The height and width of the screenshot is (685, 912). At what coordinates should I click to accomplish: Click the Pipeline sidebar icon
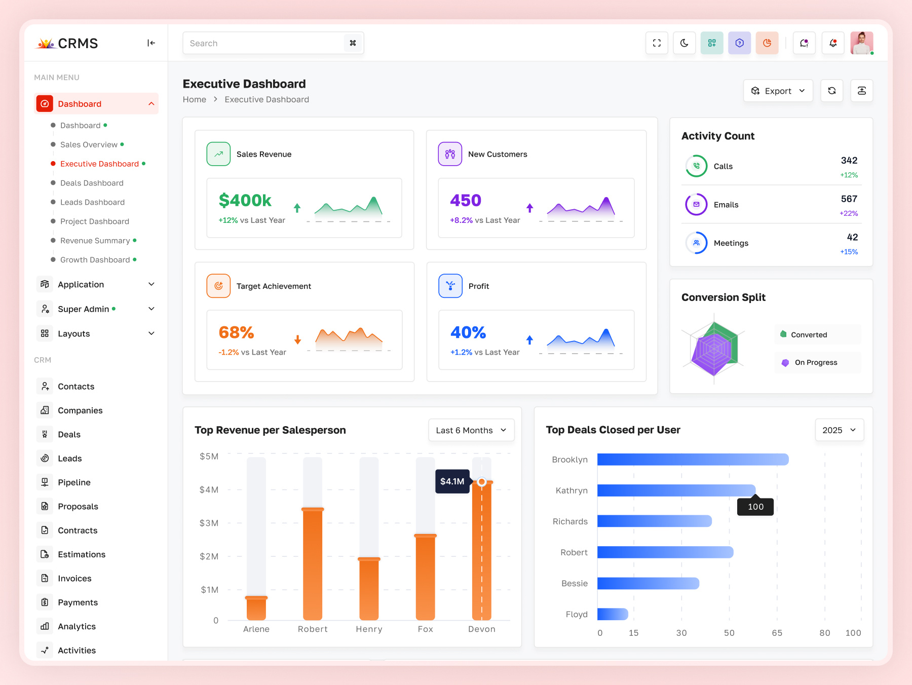(45, 482)
